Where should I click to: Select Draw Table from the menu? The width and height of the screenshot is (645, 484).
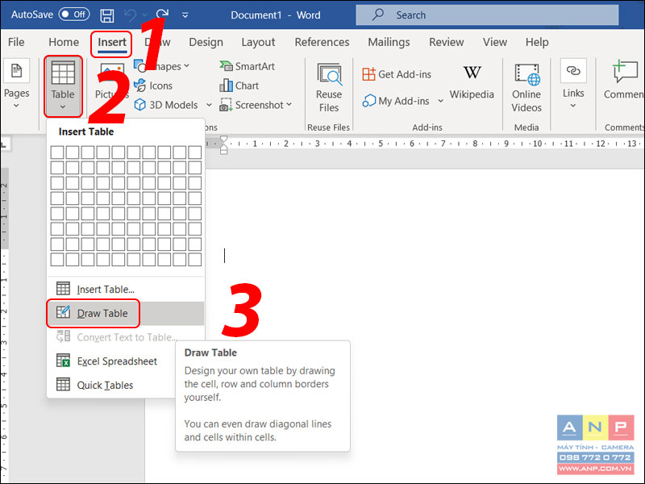tap(125, 313)
